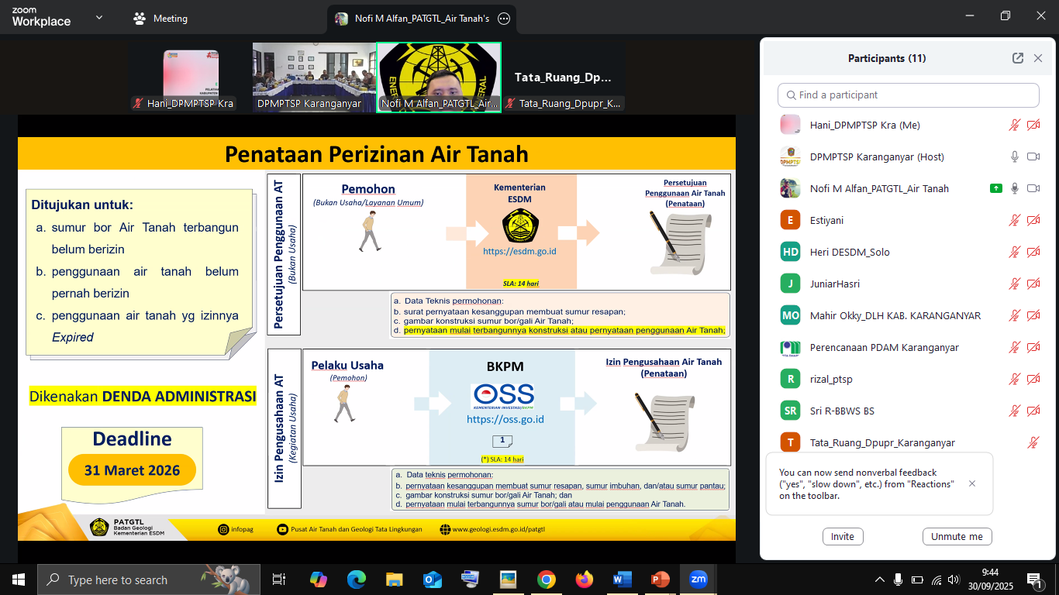Close the Participants panel
Screen dimensions: 1059x595
point(1038,58)
